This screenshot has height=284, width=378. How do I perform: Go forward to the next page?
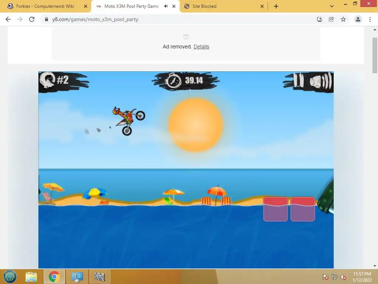pos(20,19)
